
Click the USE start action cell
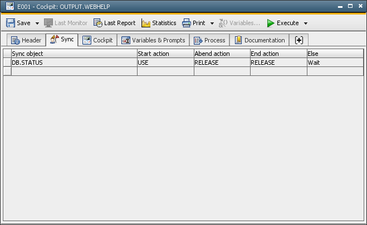165,63
